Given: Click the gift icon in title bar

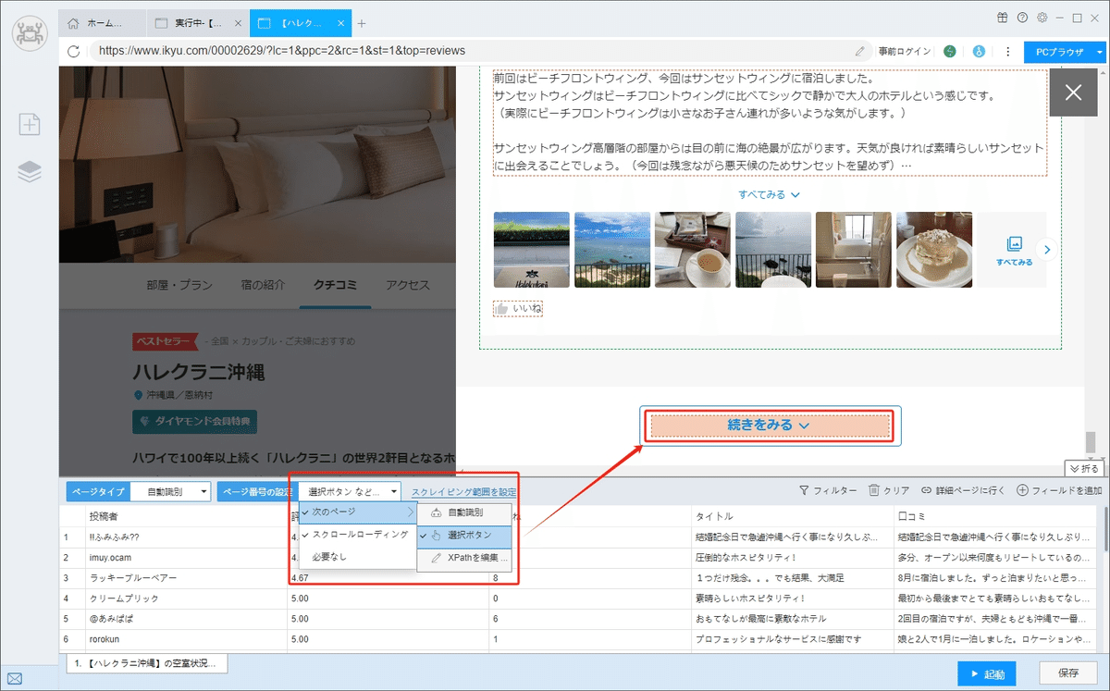Looking at the screenshot, I should (x=1004, y=18).
